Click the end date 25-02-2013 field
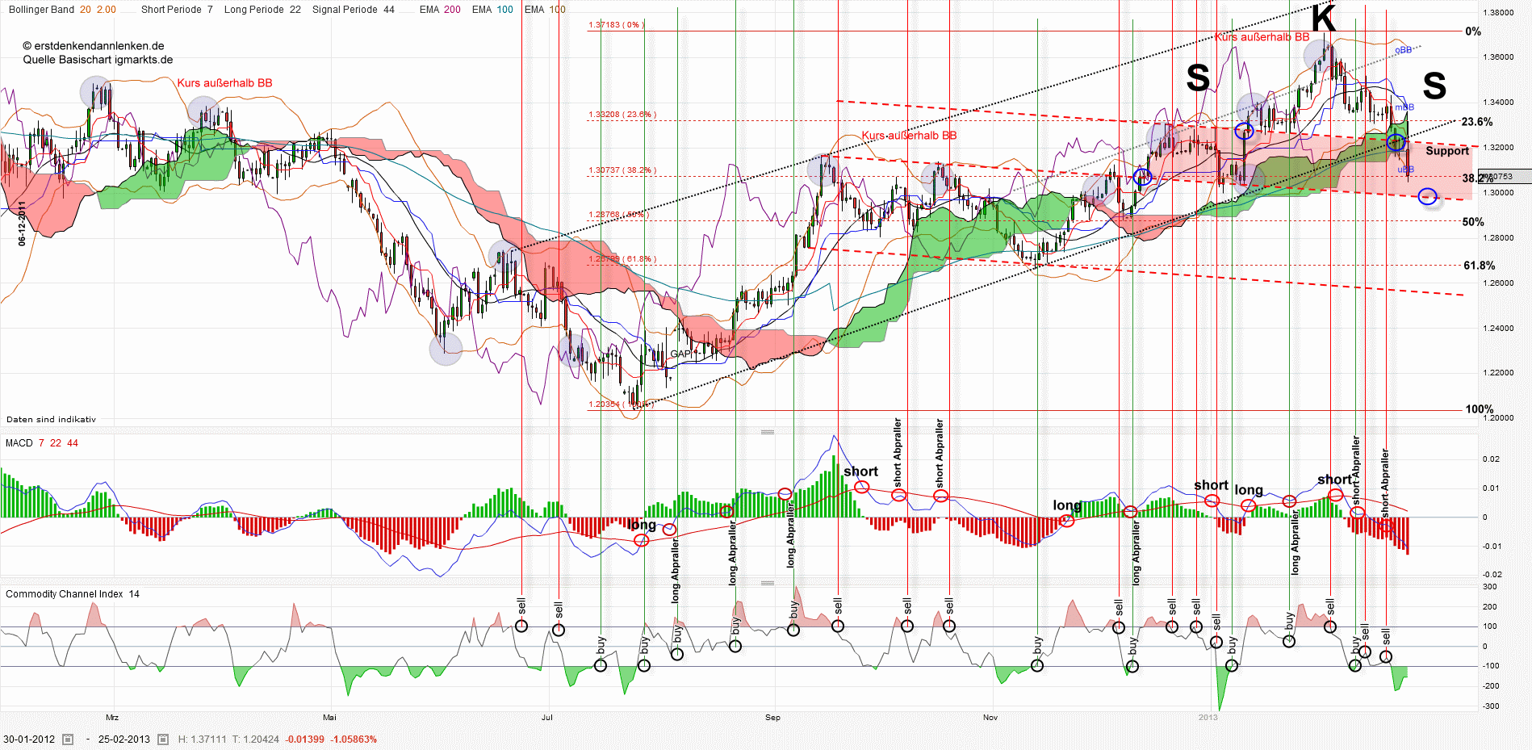 click(124, 739)
